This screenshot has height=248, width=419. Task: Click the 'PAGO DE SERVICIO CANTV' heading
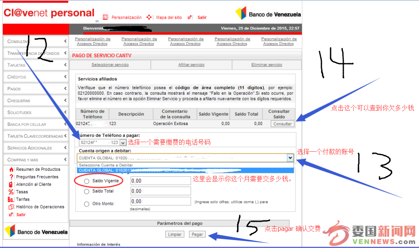pyautogui.click(x=102, y=55)
